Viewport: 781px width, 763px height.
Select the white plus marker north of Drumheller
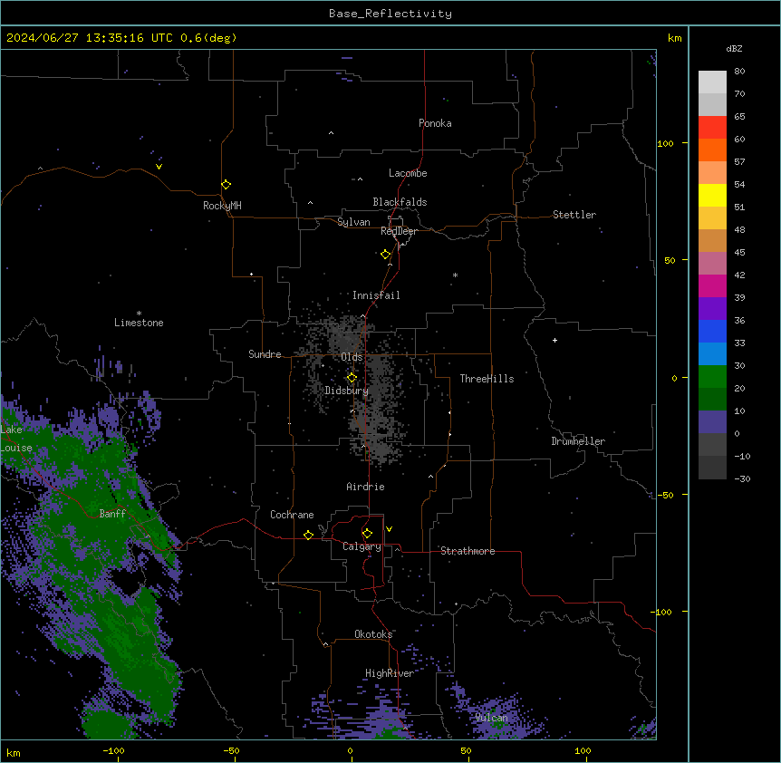(x=554, y=340)
